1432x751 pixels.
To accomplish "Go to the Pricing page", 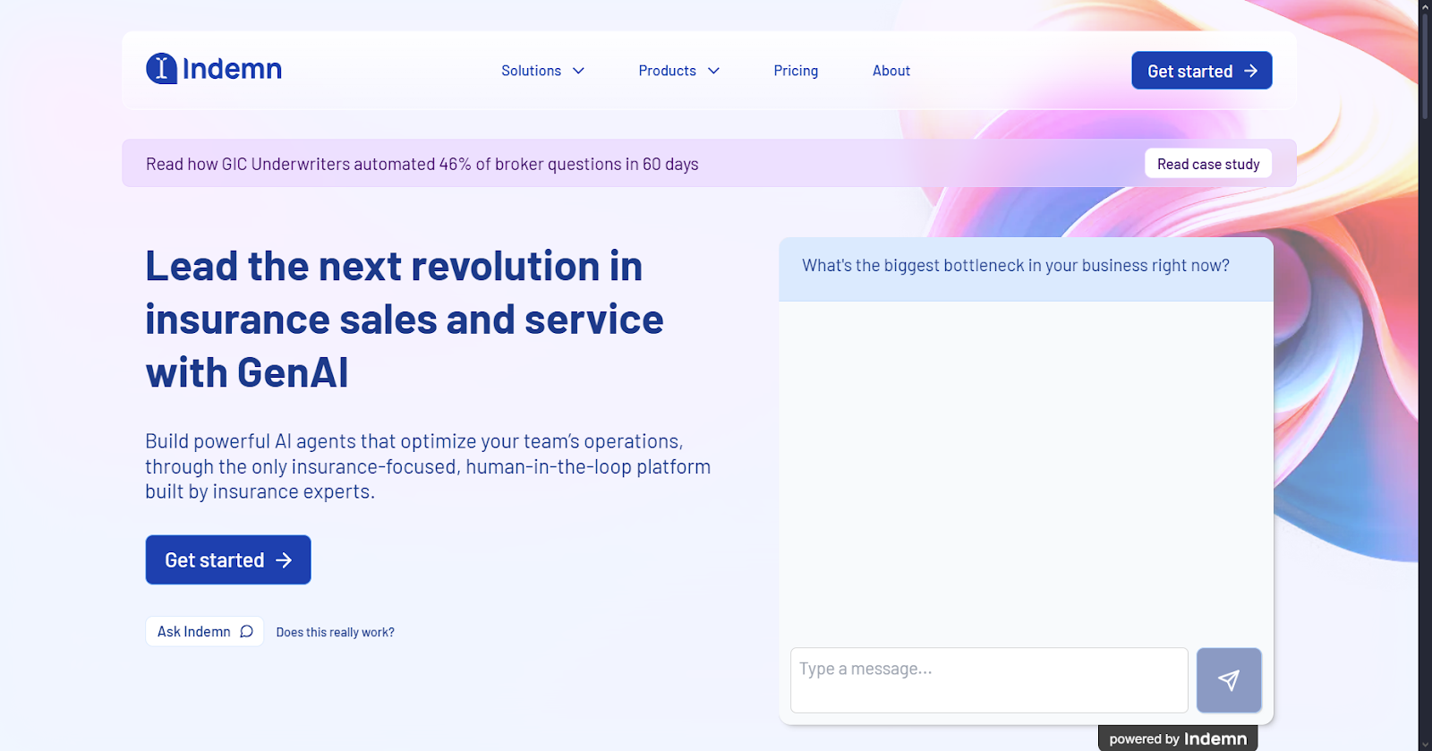I will (796, 71).
